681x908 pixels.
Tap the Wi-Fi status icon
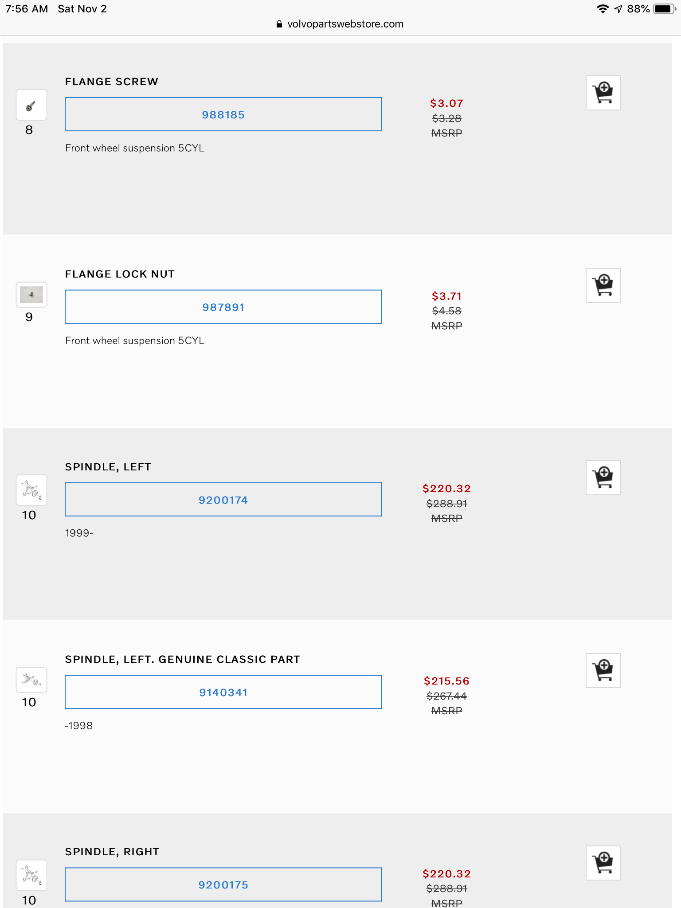point(603,9)
